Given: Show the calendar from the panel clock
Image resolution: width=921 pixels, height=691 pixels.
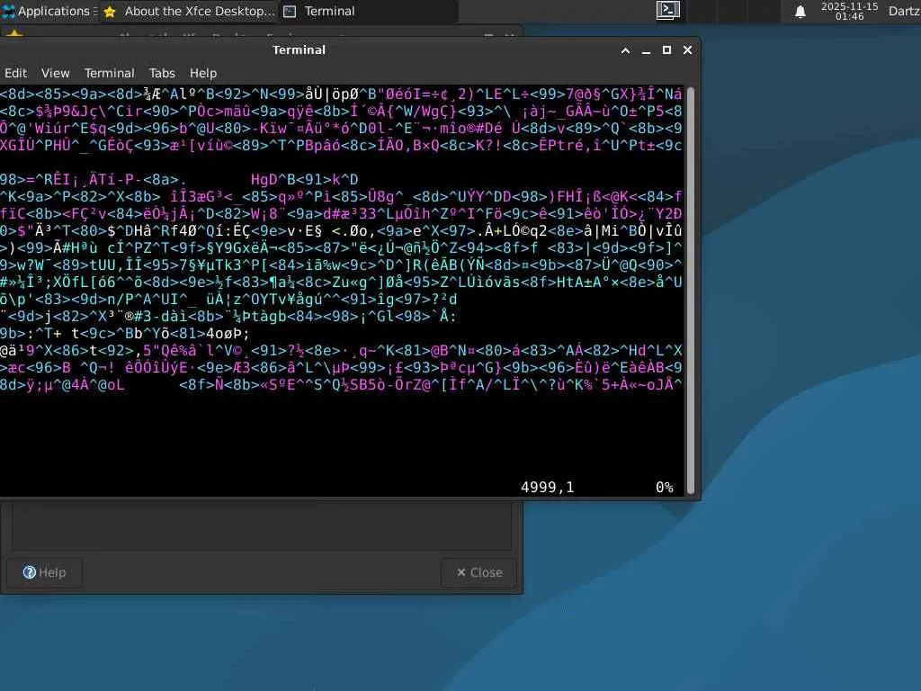Looking at the screenshot, I should (849, 11).
